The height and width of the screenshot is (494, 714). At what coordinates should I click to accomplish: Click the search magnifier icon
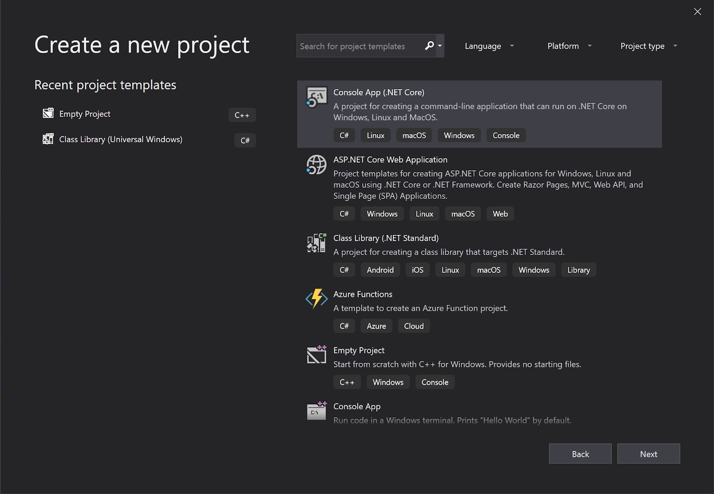[429, 46]
